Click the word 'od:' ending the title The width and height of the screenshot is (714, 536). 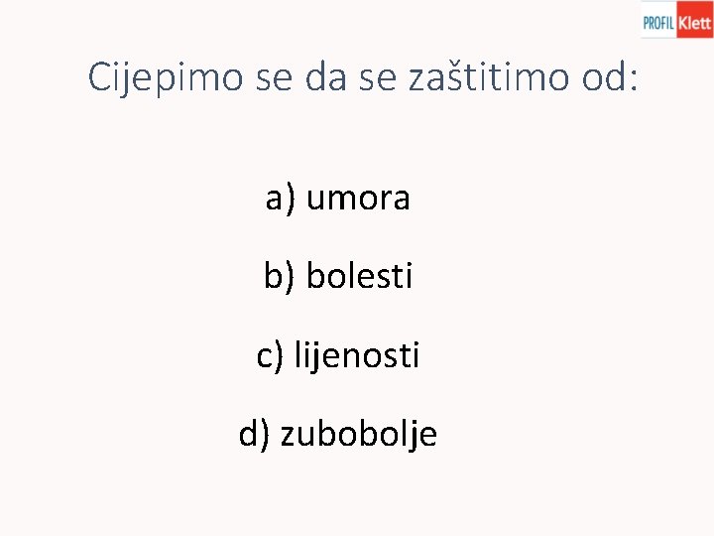point(610,76)
